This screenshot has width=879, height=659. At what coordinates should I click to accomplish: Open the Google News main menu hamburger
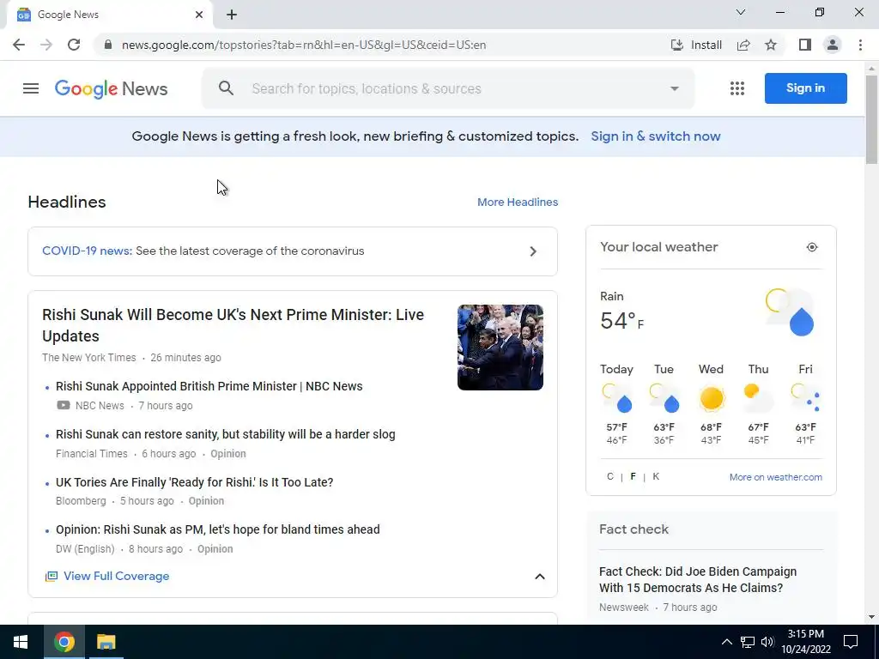pyautogui.click(x=31, y=88)
